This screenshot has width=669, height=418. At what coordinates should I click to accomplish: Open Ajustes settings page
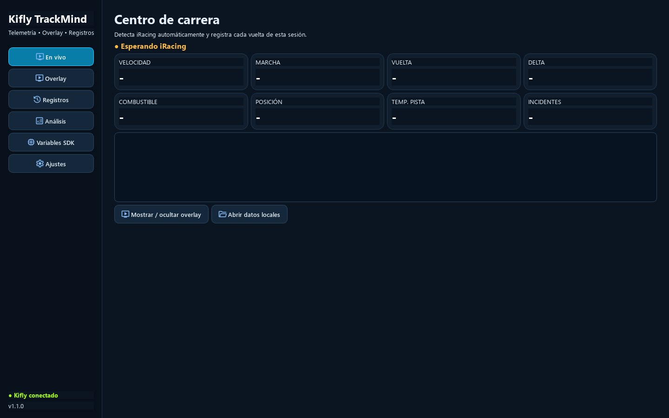51,163
